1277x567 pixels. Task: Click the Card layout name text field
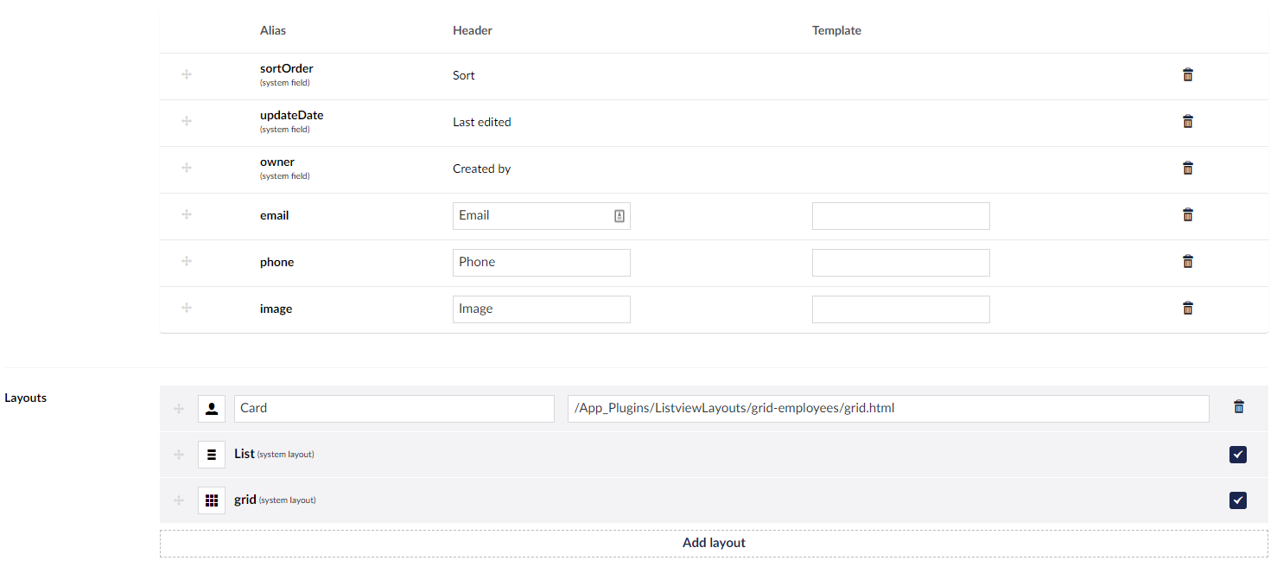pos(394,407)
